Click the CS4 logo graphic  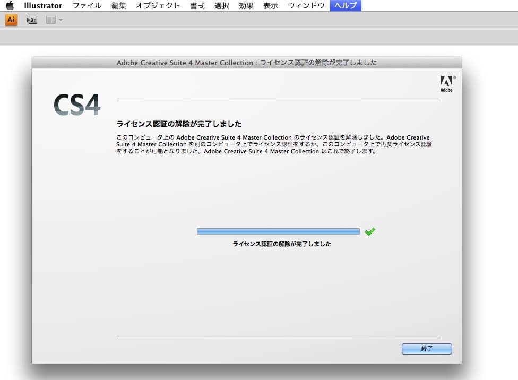[76, 105]
